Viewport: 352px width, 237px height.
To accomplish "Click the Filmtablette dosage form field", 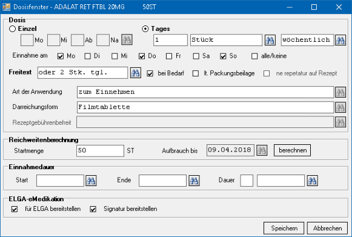I will (x=205, y=107).
